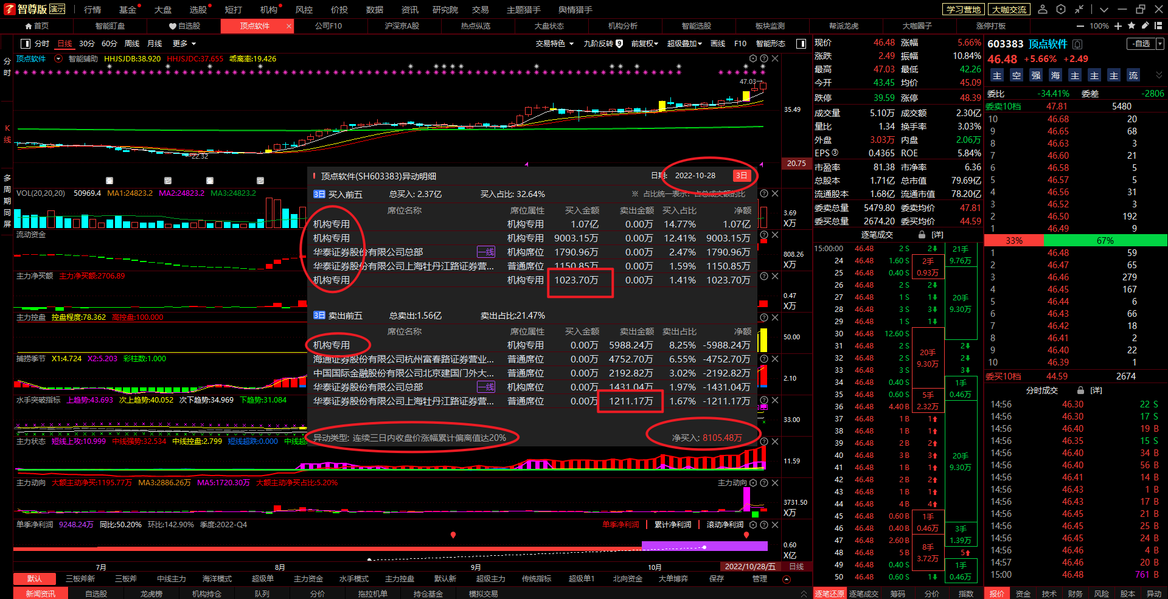
Task: Open the 行情 menu
Action: (x=92, y=10)
